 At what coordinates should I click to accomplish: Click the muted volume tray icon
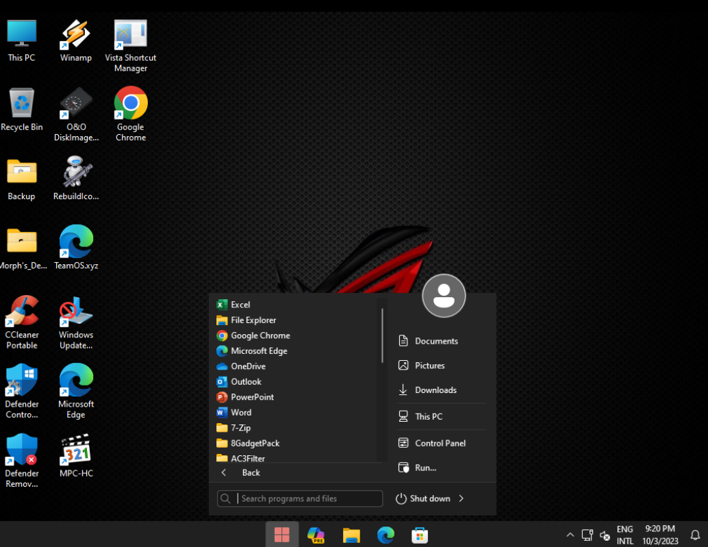(x=605, y=535)
